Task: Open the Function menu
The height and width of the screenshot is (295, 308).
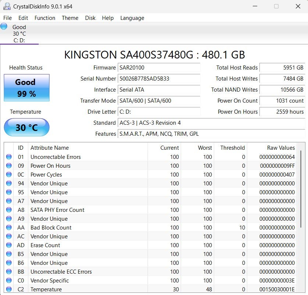Action: coord(45,18)
